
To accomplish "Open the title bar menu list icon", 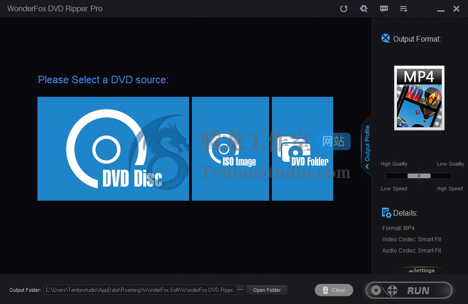I will [x=403, y=8].
